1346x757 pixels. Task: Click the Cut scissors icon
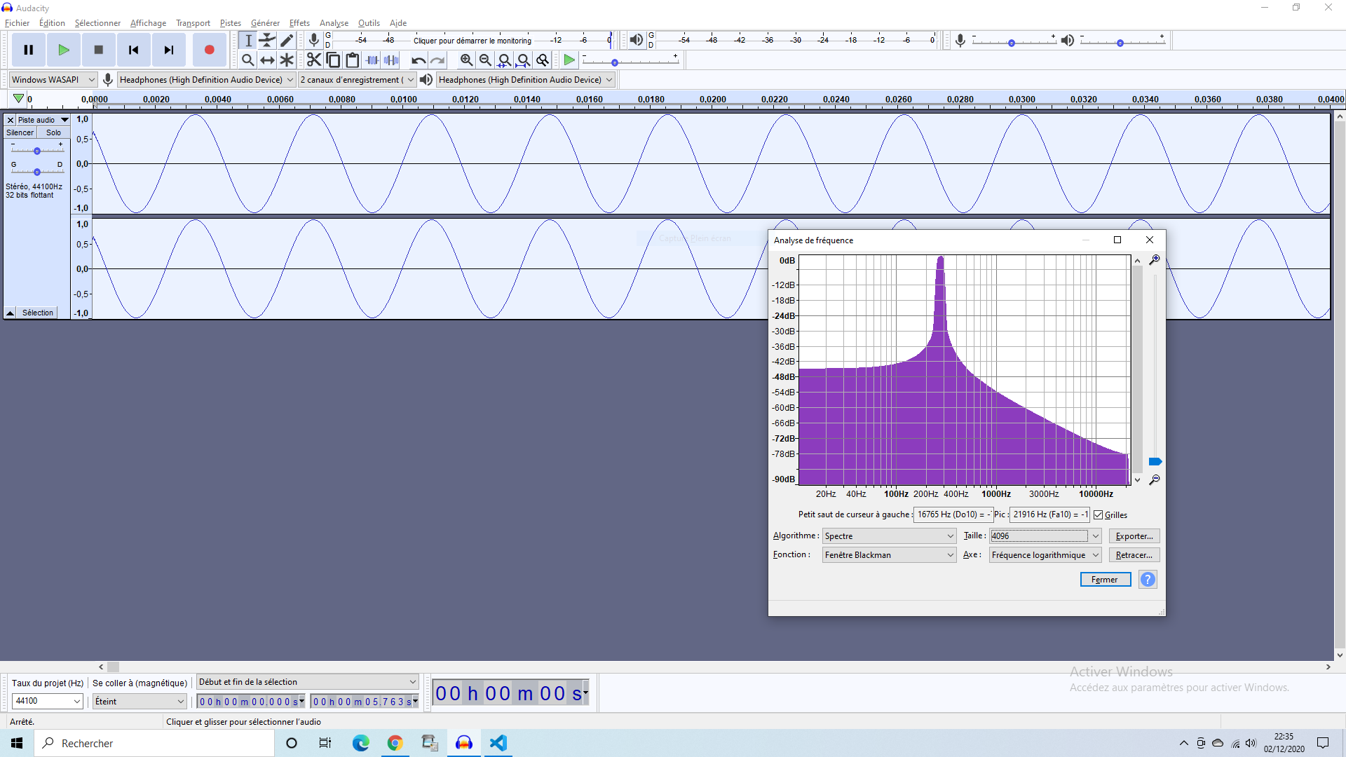(x=313, y=60)
